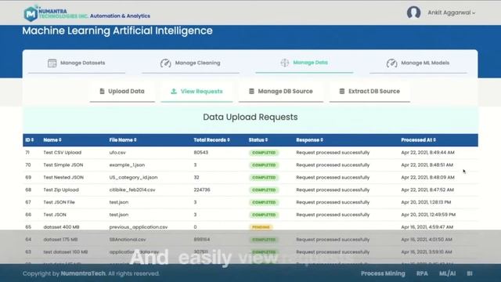Screen dimensions: 501x282
Task: Click the Apr 20, 2021, 12:49:59 PM timestamp
Action: 428,215
